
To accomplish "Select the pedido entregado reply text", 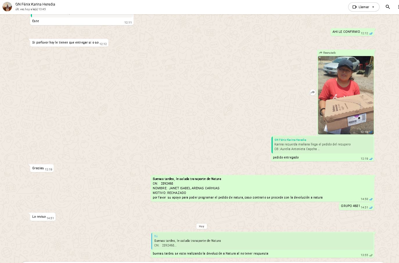I will (x=286, y=158).
